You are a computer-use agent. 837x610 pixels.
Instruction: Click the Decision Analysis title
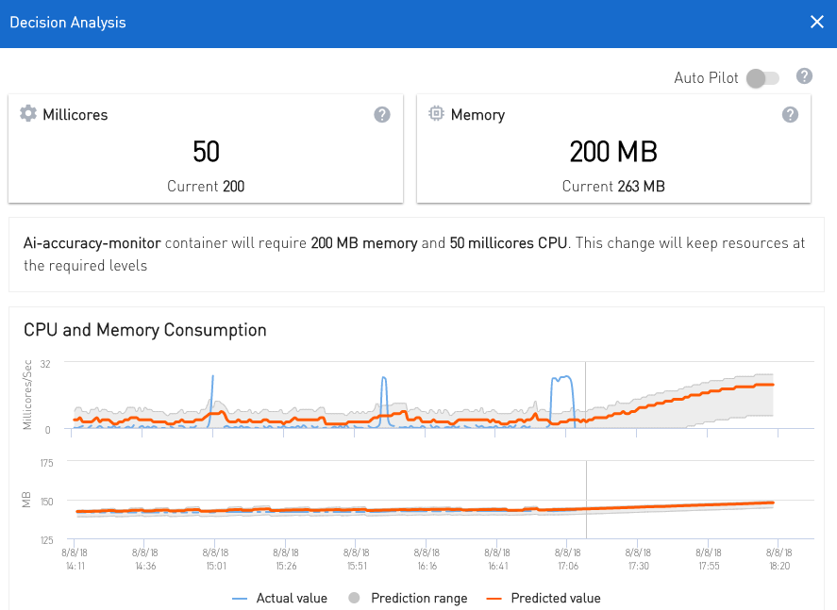click(x=67, y=22)
